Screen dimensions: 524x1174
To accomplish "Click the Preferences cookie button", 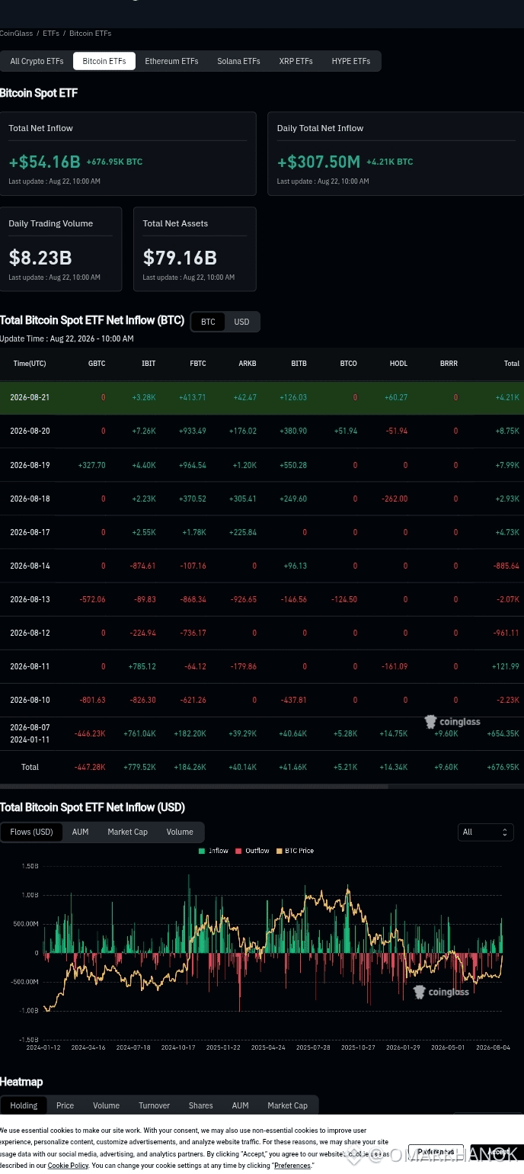I will 436,1152.
